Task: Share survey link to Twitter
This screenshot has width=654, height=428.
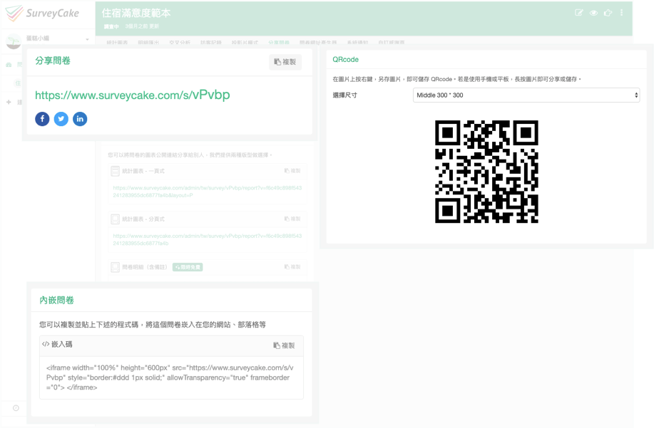Action: 61,119
